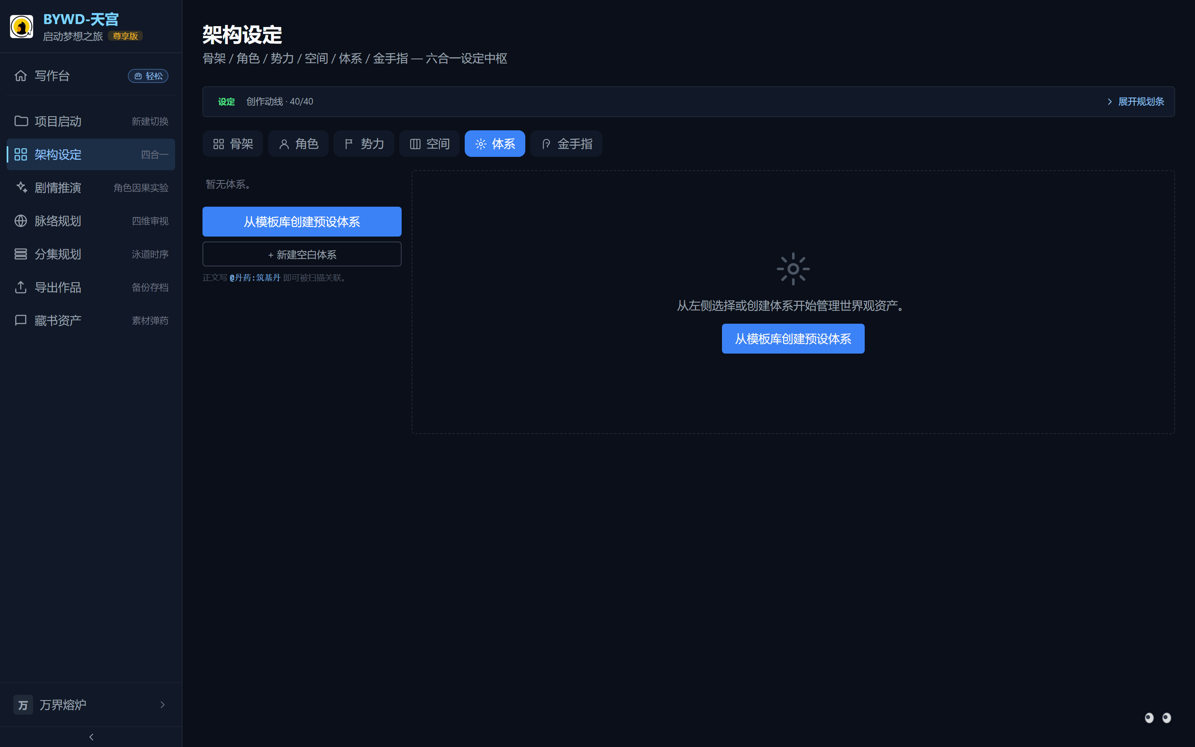
Task: Click left 从模板库创建预设体系 button
Action: 302,221
